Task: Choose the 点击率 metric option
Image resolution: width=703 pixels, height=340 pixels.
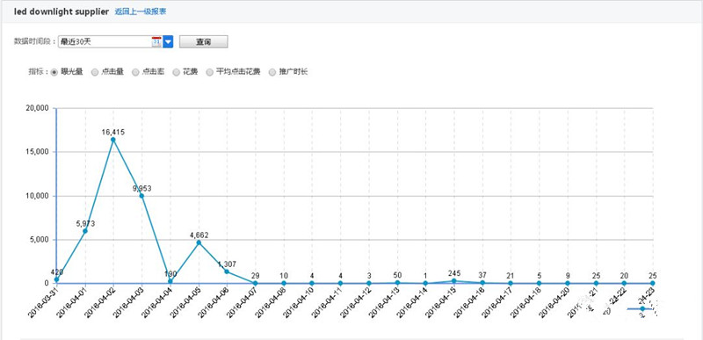Action: [135, 72]
